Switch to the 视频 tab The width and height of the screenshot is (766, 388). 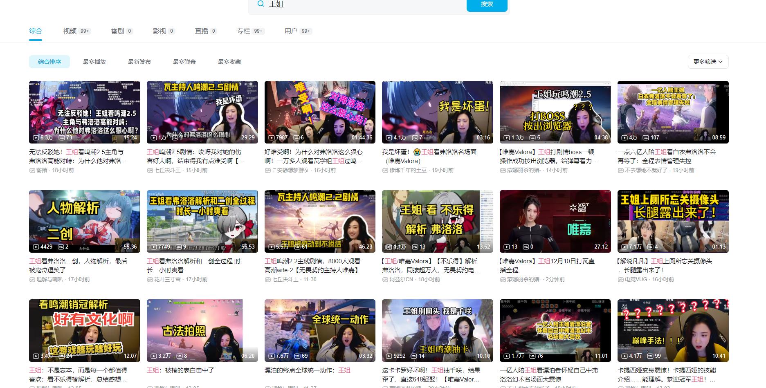pos(70,31)
